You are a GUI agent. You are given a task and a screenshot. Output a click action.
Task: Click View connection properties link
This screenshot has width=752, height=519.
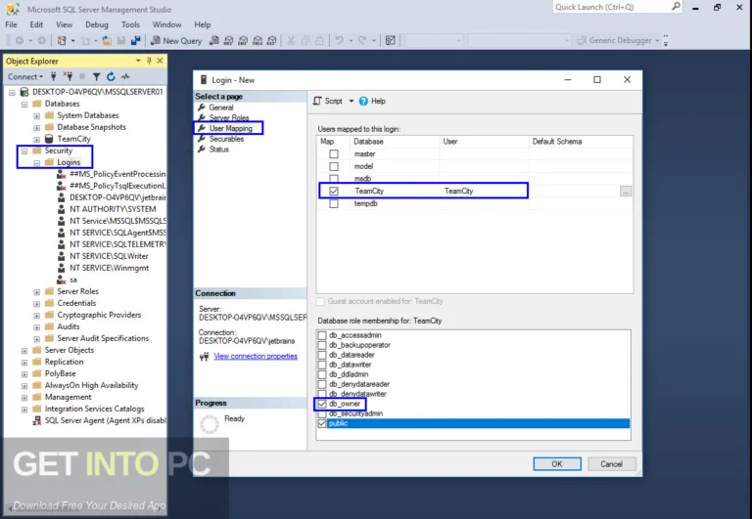[256, 356]
